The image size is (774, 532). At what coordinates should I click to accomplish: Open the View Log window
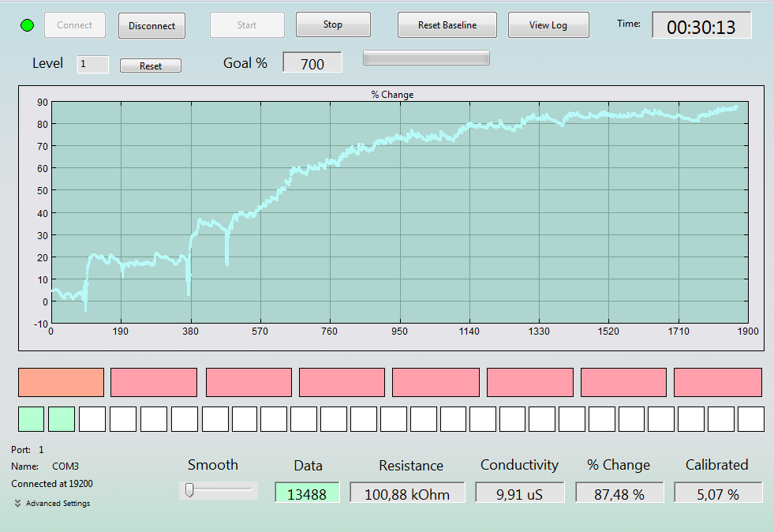point(548,25)
